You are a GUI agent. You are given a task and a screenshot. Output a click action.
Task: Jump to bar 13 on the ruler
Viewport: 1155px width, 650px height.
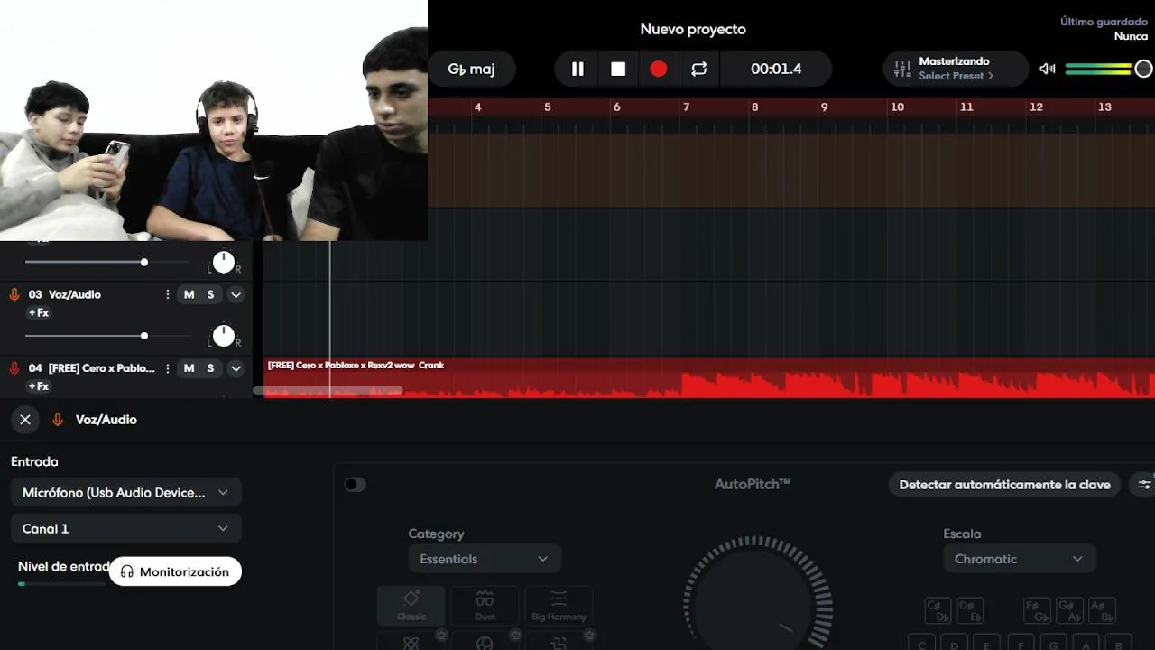1104,107
